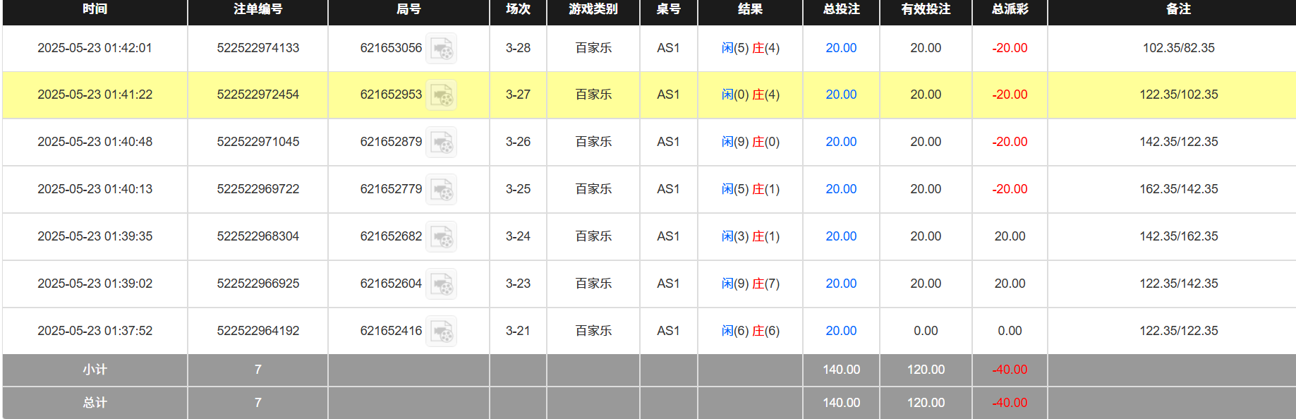Viewport: 1296px width, 419px height.
Task: Click the 备注 value 162.35/142.35
Action: click(x=1178, y=189)
